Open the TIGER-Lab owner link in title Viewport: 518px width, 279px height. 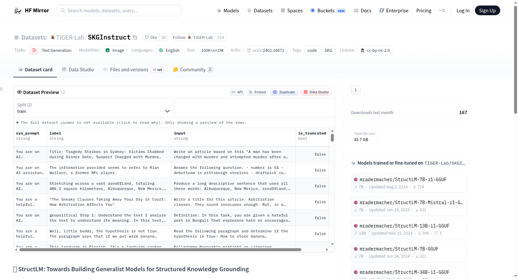coord(70,37)
